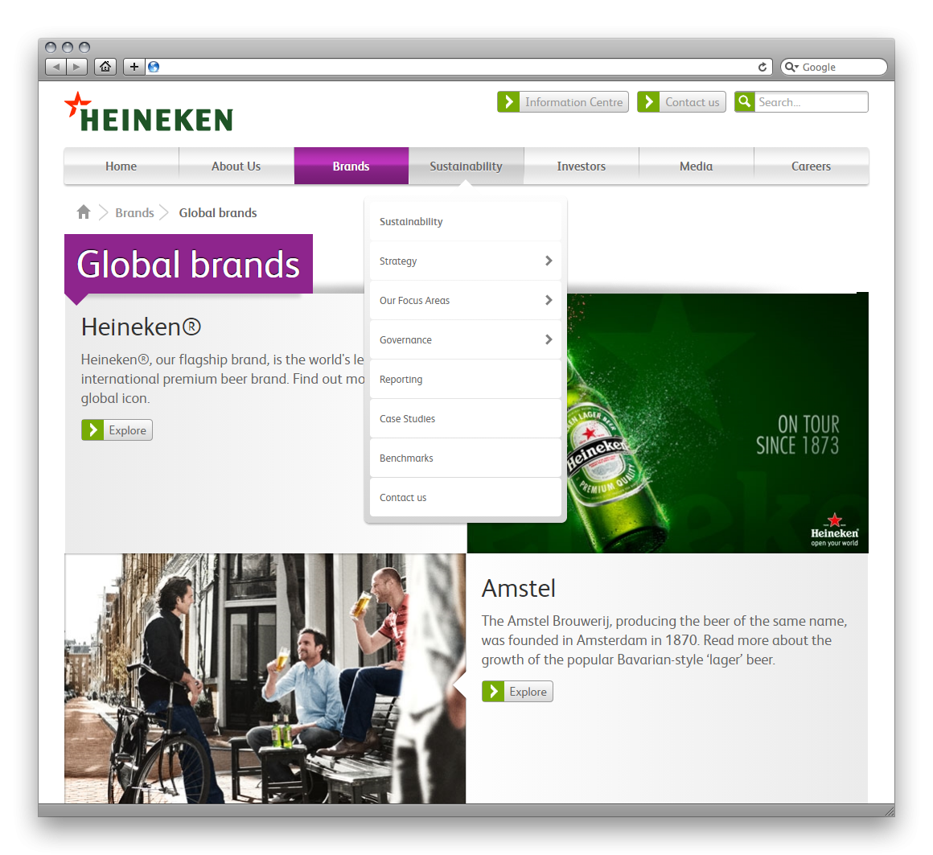Select Case Studies menu item
Image resolution: width=933 pixels, height=855 pixels.
(x=466, y=418)
